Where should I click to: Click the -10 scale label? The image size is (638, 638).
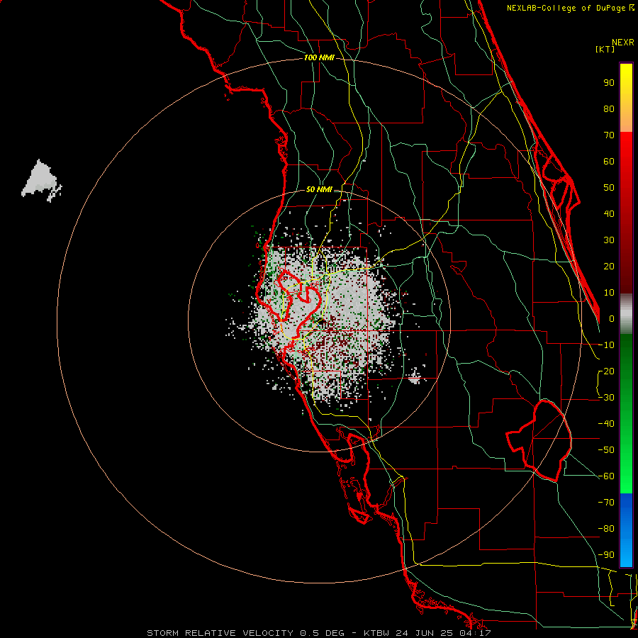point(606,345)
